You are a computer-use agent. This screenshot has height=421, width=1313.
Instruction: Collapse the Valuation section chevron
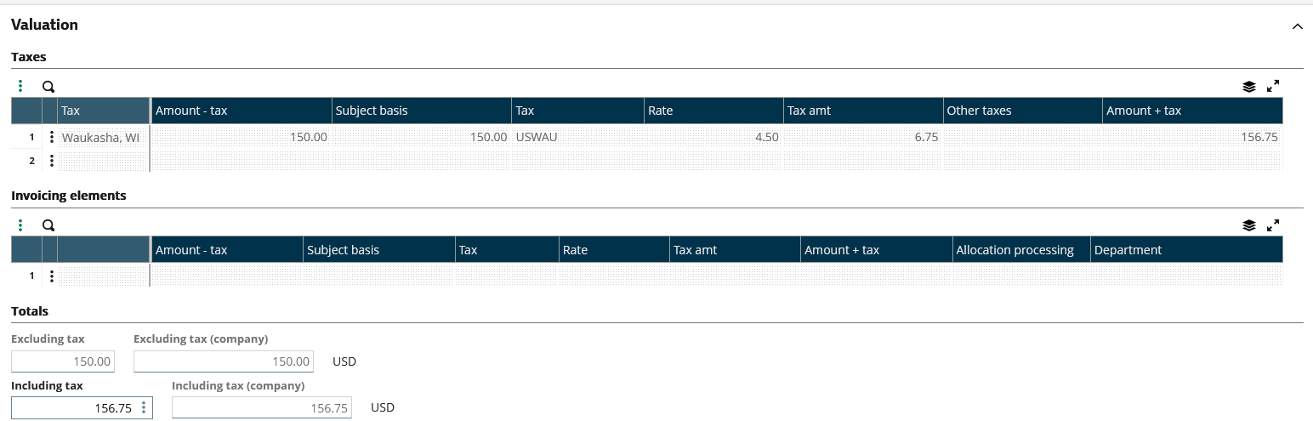(1297, 26)
